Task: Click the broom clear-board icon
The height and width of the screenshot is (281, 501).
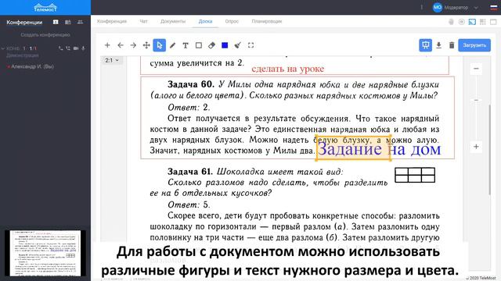Action: (x=237, y=45)
